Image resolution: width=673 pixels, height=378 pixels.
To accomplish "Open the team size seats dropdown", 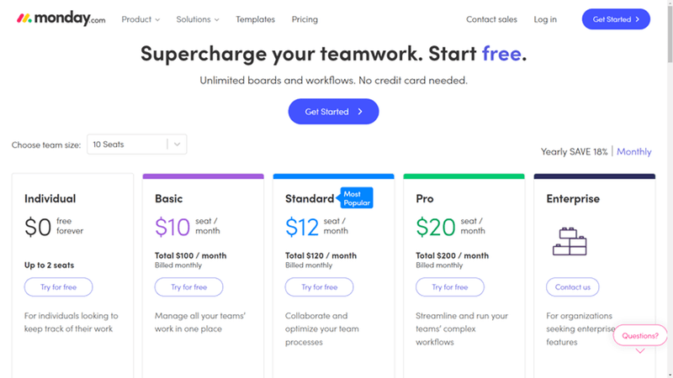I will tap(136, 144).
